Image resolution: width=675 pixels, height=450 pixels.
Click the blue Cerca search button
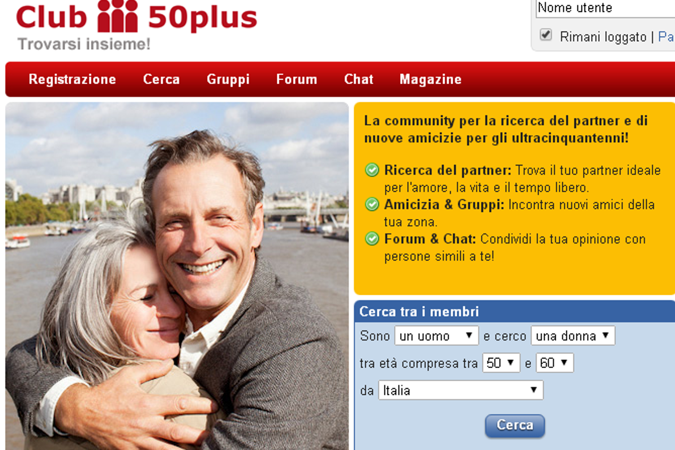pos(515,425)
